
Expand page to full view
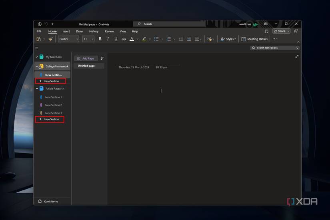click(x=297, y=57)
